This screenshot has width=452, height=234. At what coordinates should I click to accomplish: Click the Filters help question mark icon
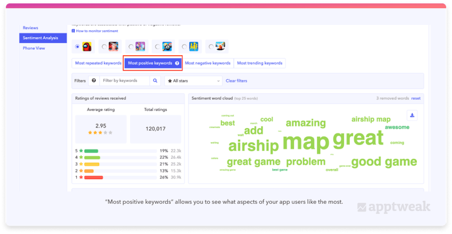coord(94,81)
